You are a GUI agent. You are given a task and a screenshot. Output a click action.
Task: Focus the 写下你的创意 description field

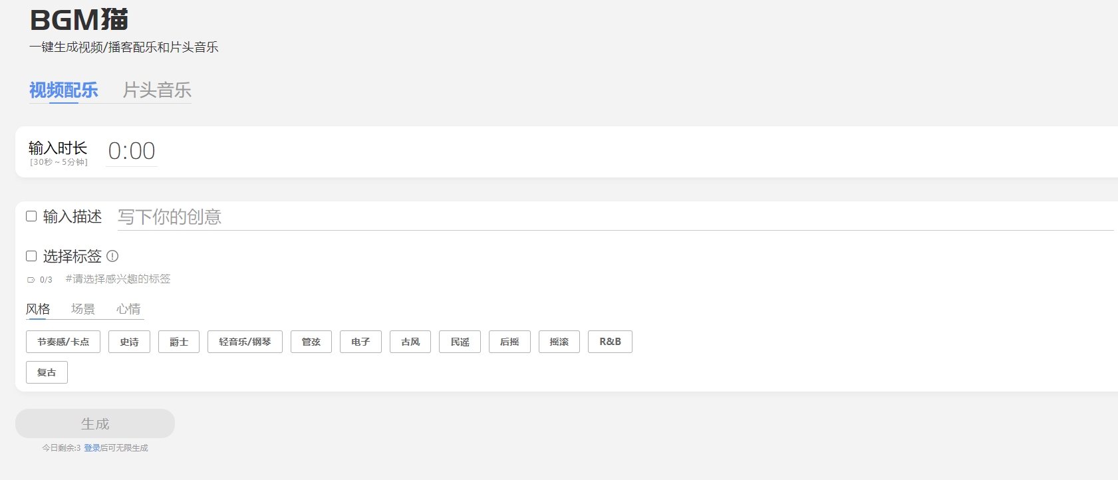(x=615, y=217)
